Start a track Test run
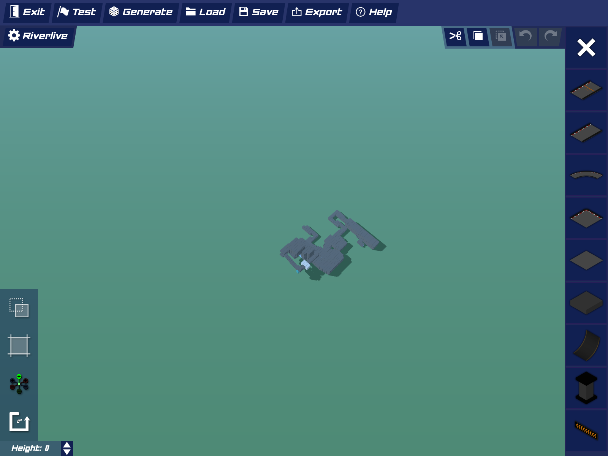 [77, 12]
